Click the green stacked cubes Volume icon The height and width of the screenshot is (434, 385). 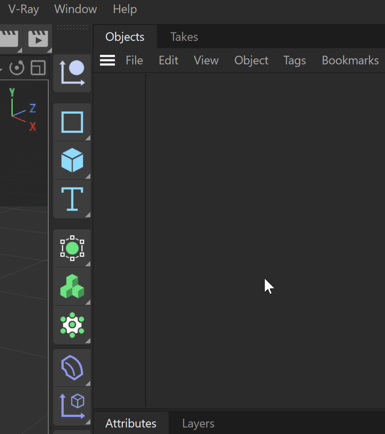[72, 286]
